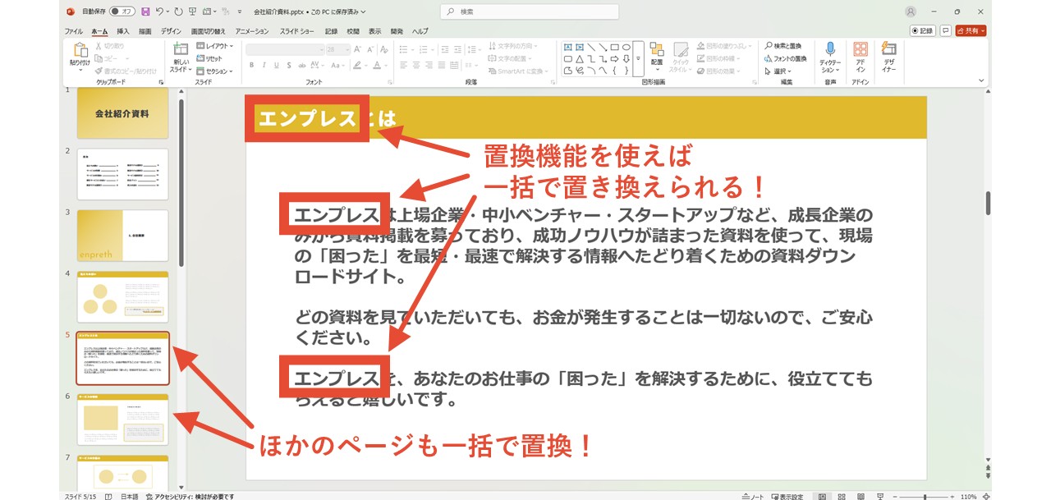Click Replace Fonts (フォントの置換)
The width and height of the screenshot is (1051, 500).
click(785, 59)
